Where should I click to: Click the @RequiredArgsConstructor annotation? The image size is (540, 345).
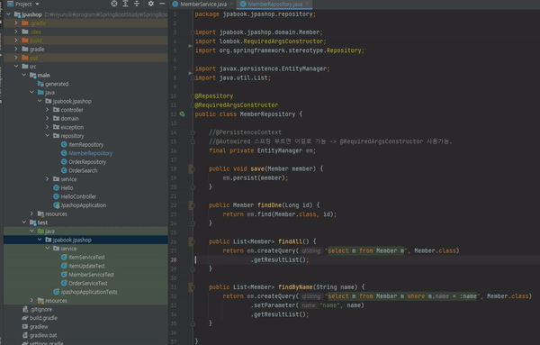[x=236, y=104]
